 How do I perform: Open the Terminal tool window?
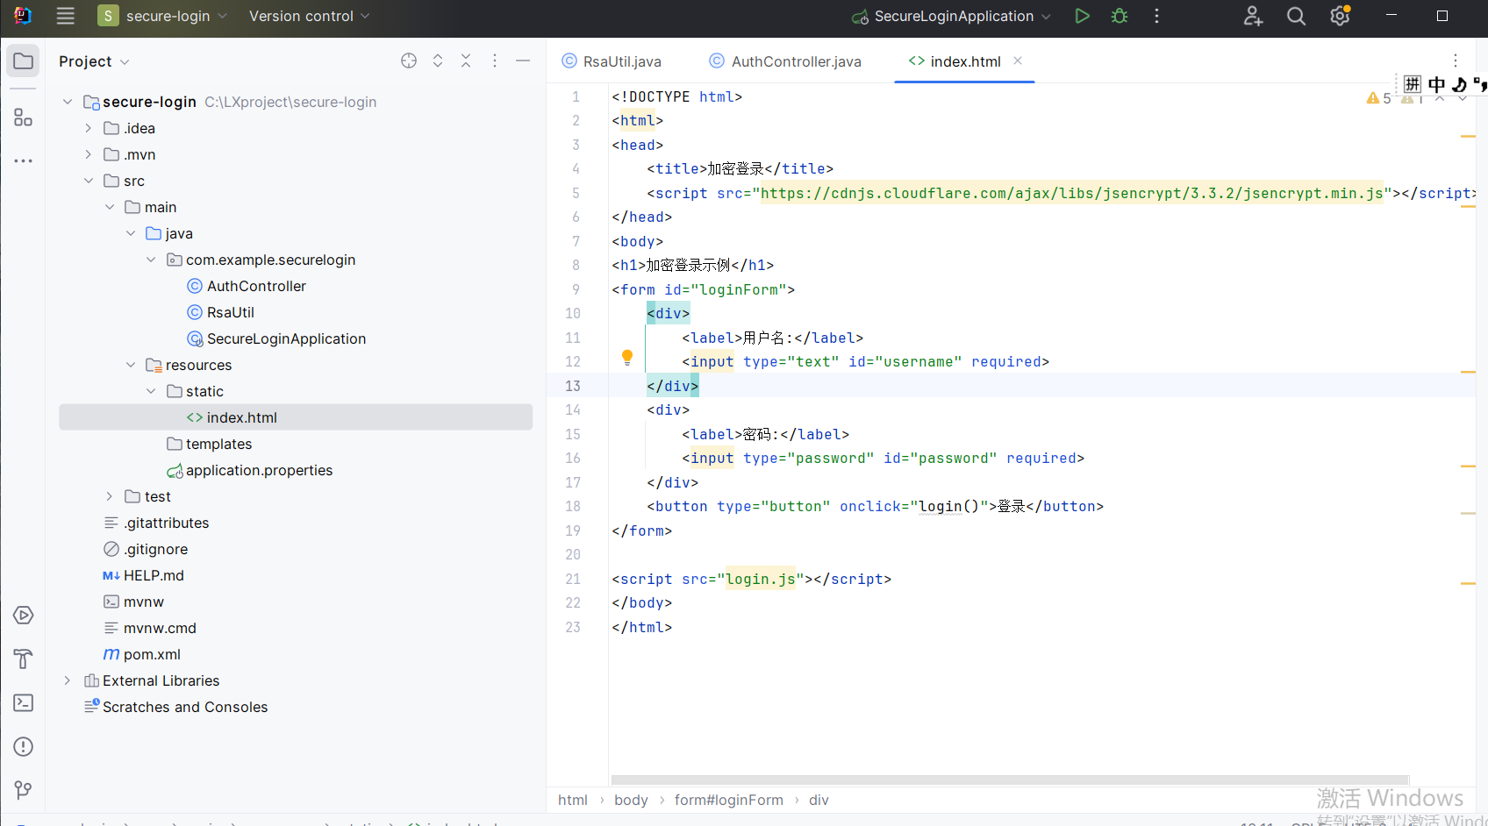(24, 703)
